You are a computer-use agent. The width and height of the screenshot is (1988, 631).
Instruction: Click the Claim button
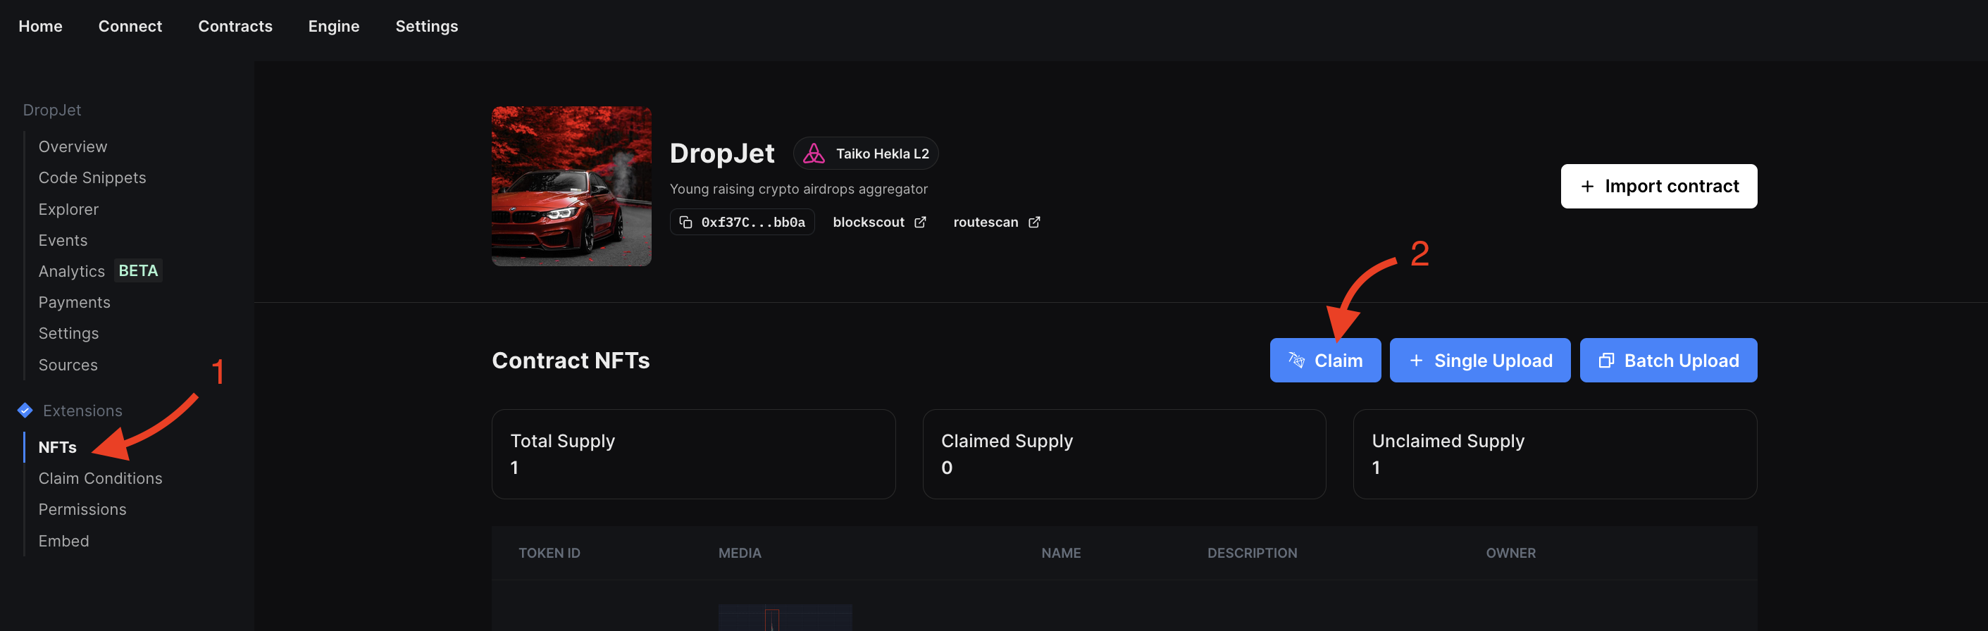point(1325,361)
